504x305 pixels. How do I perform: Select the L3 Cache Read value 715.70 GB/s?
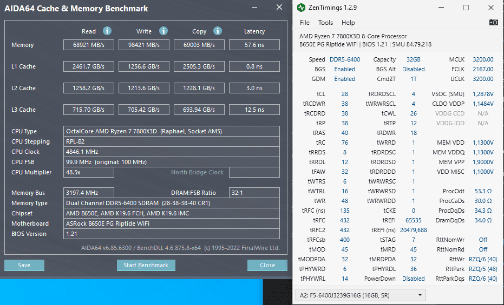click(89, 110)
